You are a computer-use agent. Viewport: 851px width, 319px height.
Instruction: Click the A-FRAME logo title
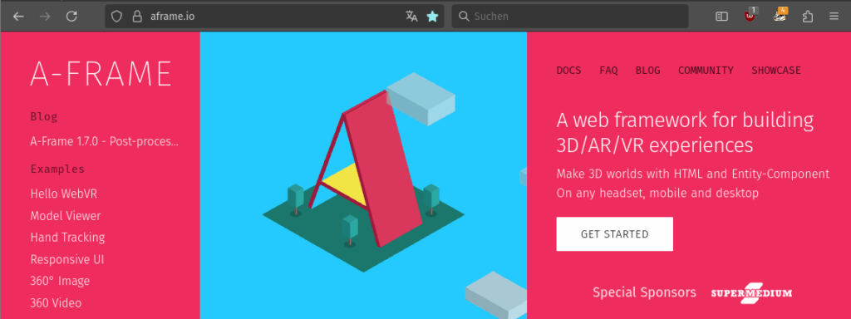(x=101, y=74)
